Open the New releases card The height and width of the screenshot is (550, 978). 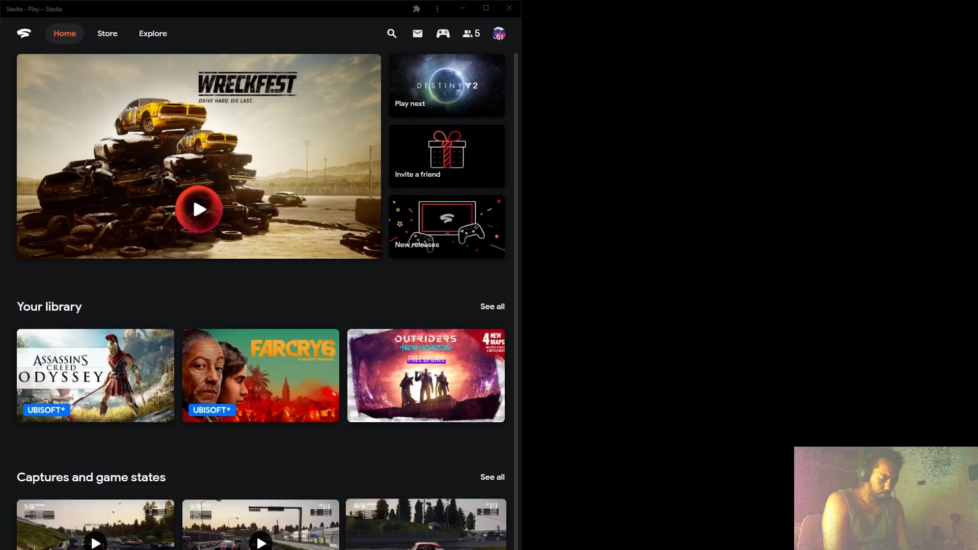(447, 227)
